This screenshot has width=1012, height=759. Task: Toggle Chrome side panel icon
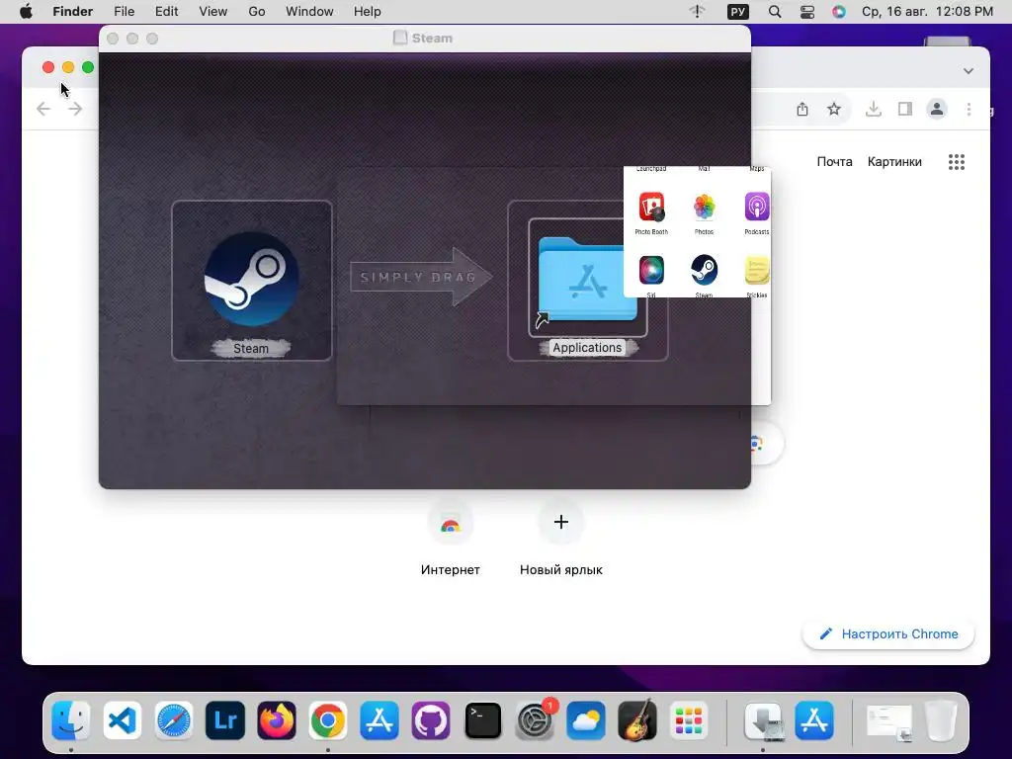coord(905,109)
